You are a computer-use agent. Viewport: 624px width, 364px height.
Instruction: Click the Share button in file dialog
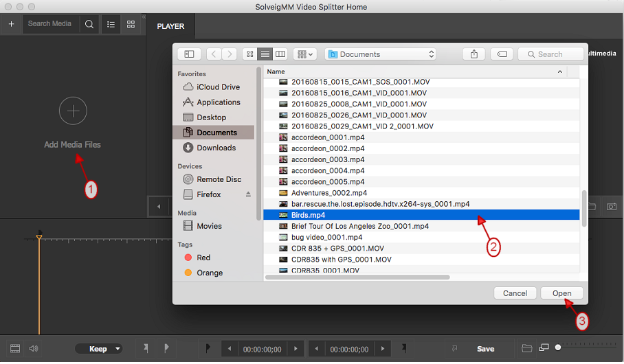pyautogui.click(x=473, y=54)
